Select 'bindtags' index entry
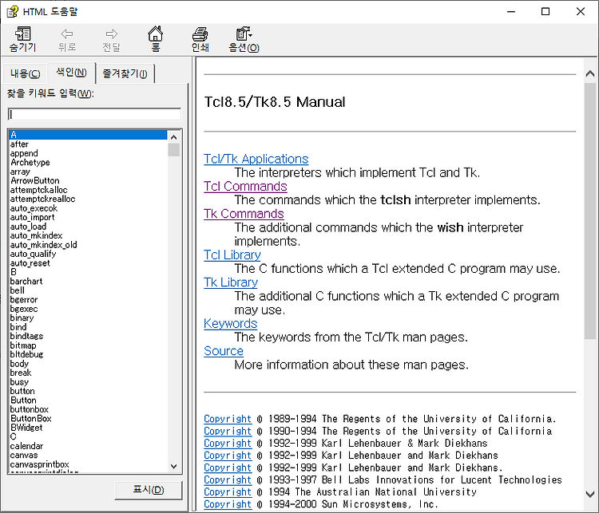Viewport: 599px width, 513px height. [x=26, y=337]
